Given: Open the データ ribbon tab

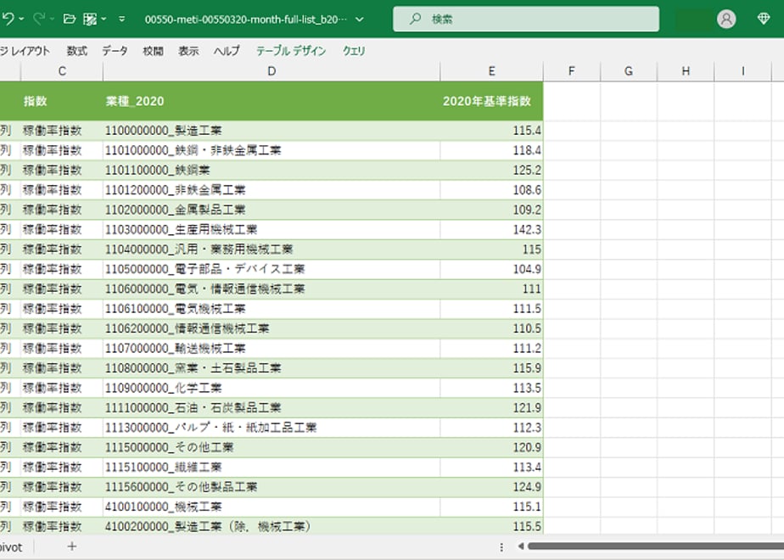Looking at the screenshot, I should click(x=115, y=51).
